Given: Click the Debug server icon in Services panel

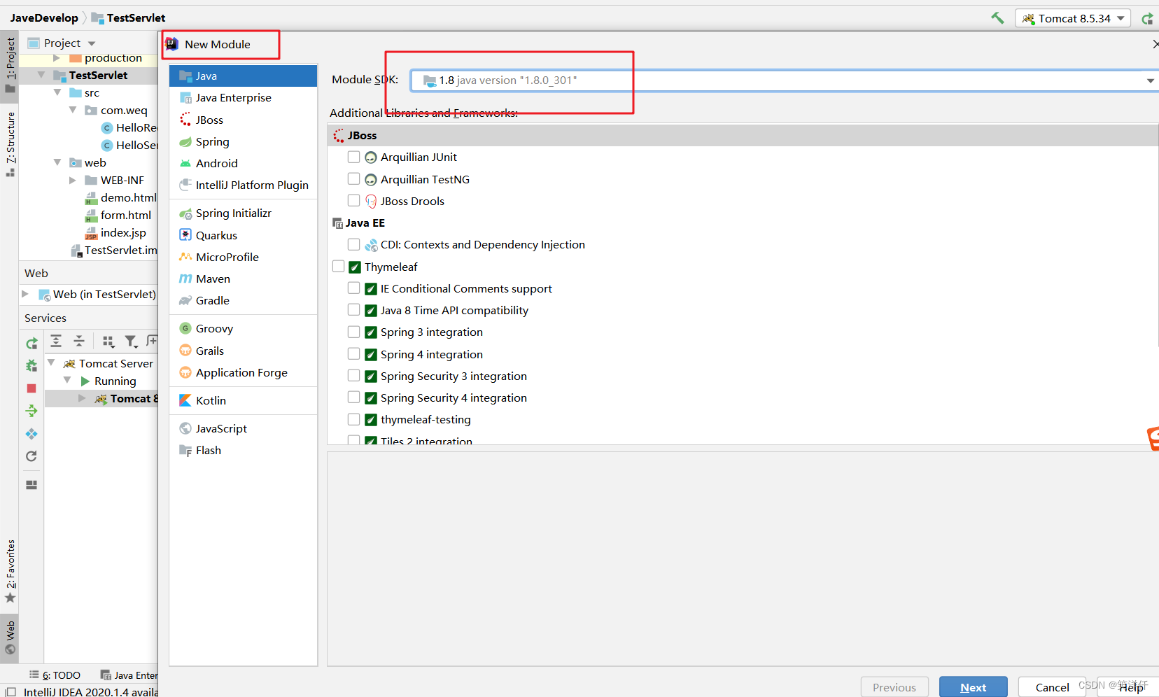Looking at the screenshot, I should pyautogui.click(x=31, y=365).
